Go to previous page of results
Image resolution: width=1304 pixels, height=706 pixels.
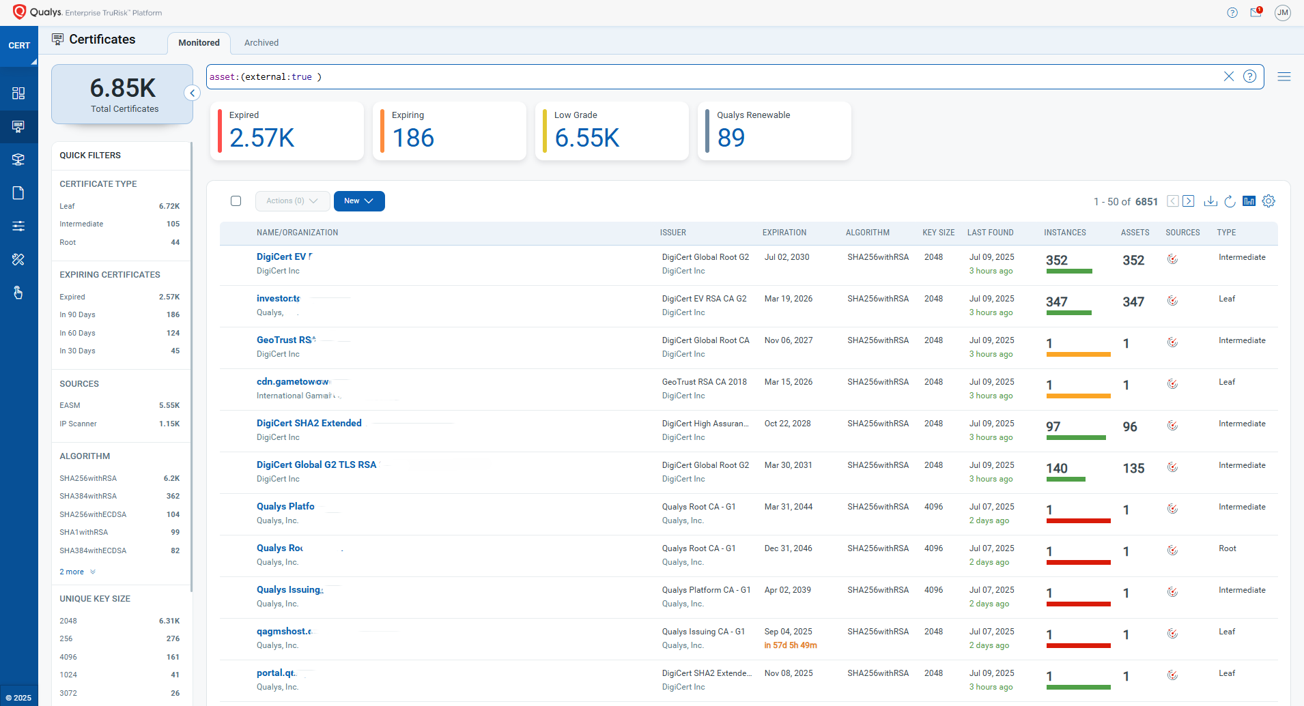pyautogui.click(x=1173, y=201)
